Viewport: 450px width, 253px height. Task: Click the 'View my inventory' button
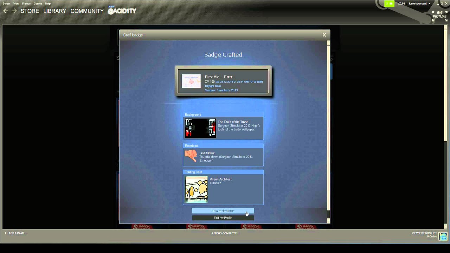pyautogui.click(x=223, y=211)
